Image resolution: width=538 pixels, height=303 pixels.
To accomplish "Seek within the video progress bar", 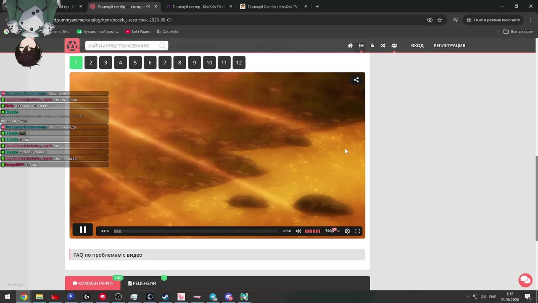I will (196, 231).
